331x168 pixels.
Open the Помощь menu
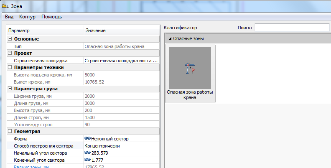(x=51, y=17)
